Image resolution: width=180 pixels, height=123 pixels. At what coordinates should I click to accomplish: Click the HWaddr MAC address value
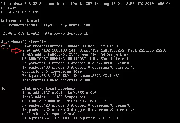pos(100,46)
